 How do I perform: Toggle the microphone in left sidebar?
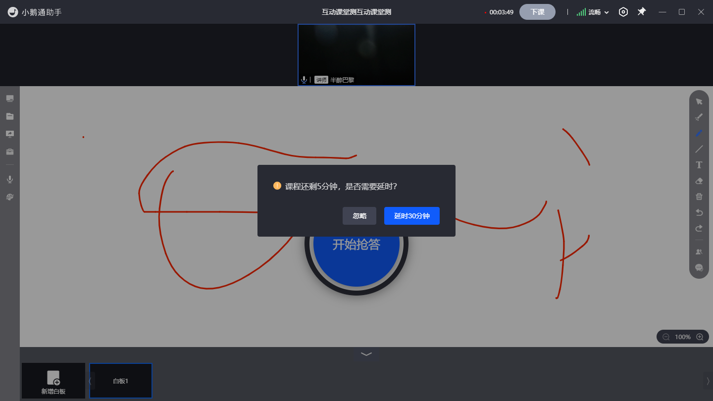coord(10,179)
